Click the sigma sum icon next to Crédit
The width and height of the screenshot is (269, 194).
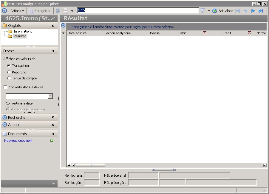point(249,33)
